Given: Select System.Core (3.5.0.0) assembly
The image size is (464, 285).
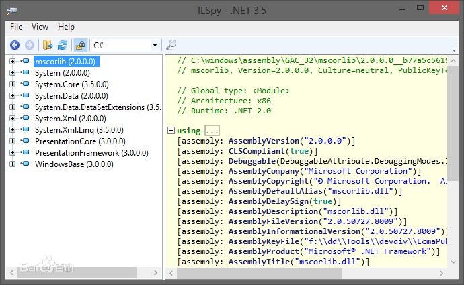Looking at the screenshot, I should (72, 84).
